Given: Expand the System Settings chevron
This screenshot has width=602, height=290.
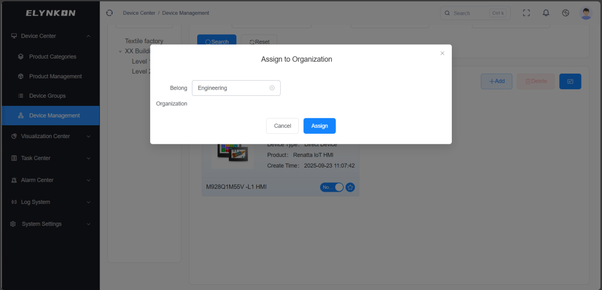Looking at the screenshot, I should (88, 224).
